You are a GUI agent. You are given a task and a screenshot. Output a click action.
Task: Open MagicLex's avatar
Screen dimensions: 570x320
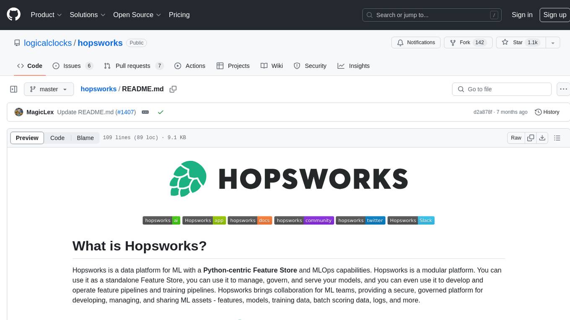coord(18,112)
